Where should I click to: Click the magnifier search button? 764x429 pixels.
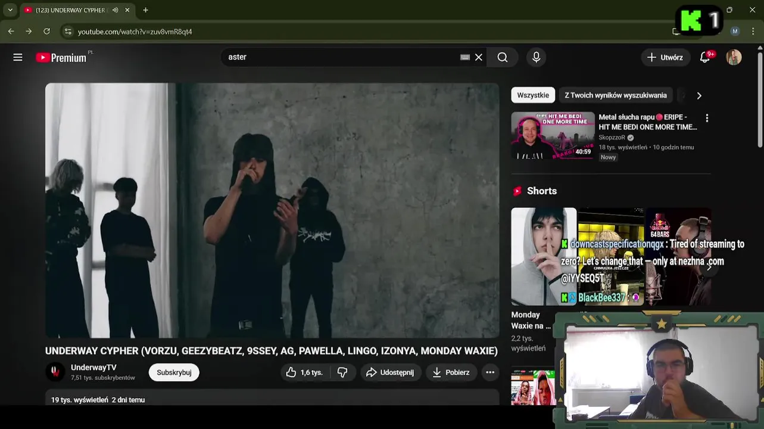[x=503, y=57]
